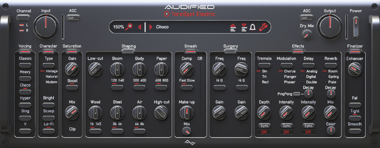
Task: Toggle the Surgery section switch
Action: pos(231,51)
